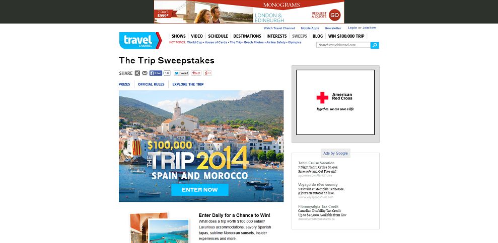Like the page with Facebook button
498x243 pixels.
pos(156,73)
